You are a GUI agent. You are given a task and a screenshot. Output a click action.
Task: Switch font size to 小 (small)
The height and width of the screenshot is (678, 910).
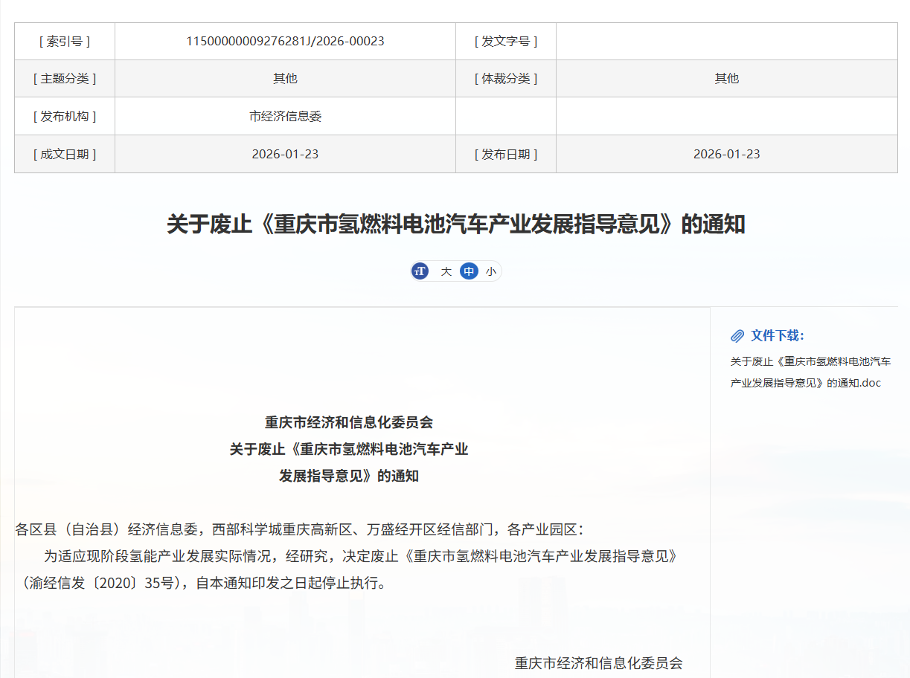point(490,271)
